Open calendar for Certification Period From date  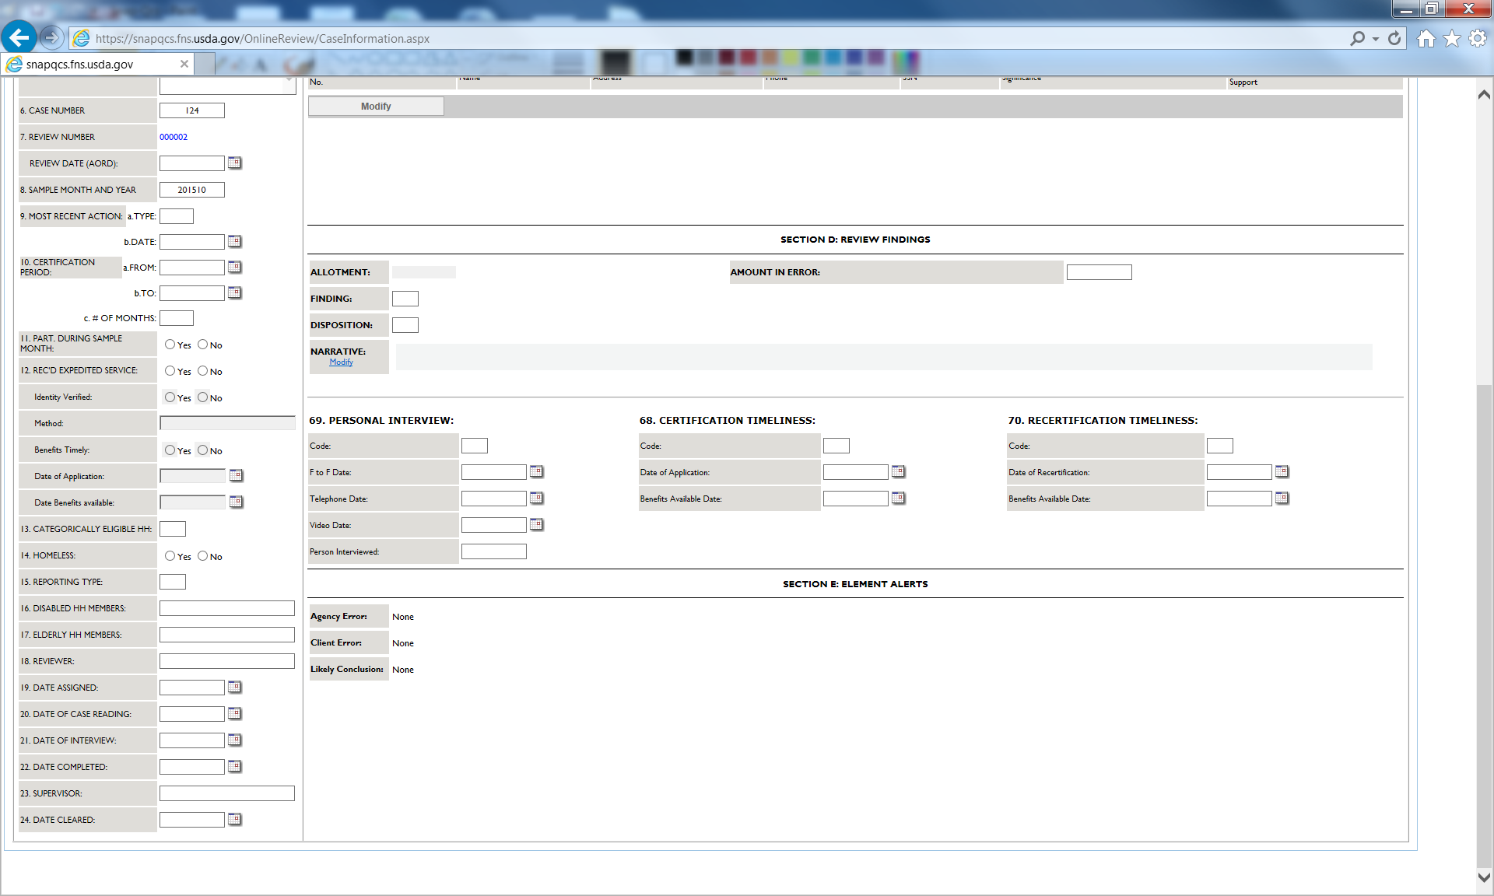234,268
